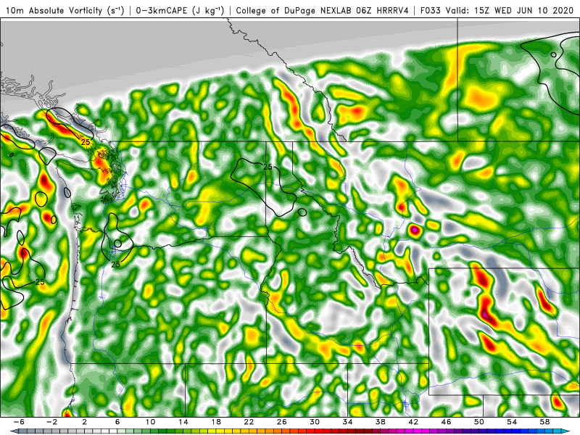Click the left arrow tip of color bar
The width and height of the screenshot is (580, 435).
click(13, 431)
